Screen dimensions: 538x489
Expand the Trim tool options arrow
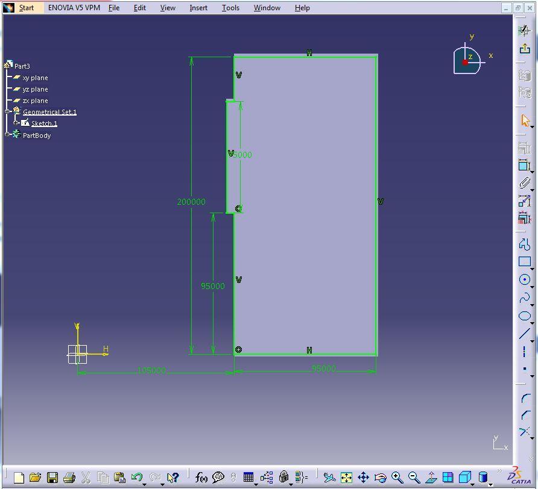point(532,438)
